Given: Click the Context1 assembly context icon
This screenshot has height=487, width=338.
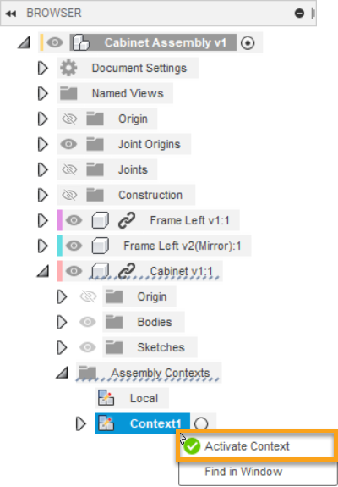Looking at the screenshot, I should pos(106,423).
